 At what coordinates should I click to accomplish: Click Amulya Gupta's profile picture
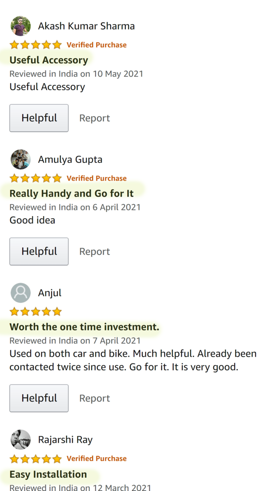pyautogui.click(x=20, y=159)
